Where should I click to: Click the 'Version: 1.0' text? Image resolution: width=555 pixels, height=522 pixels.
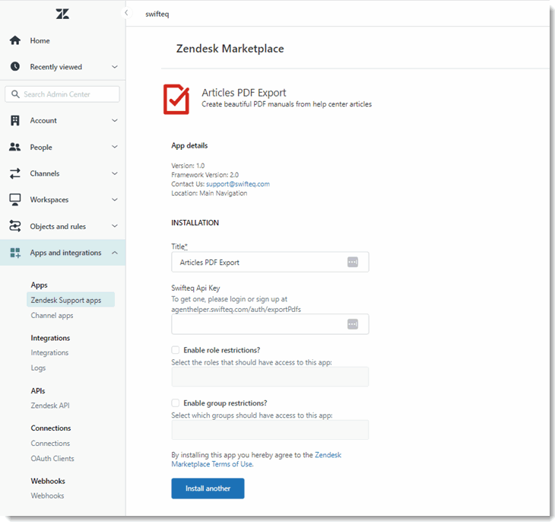[188, 165]
